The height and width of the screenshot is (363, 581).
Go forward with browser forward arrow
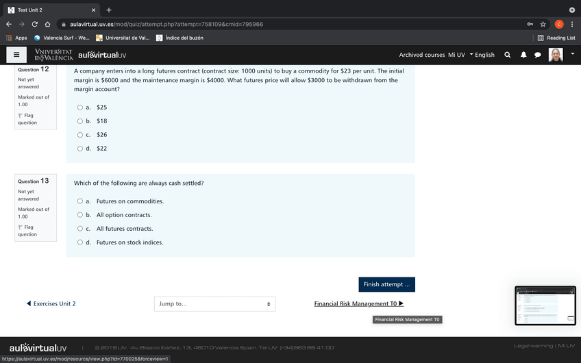tap(22, 24)
